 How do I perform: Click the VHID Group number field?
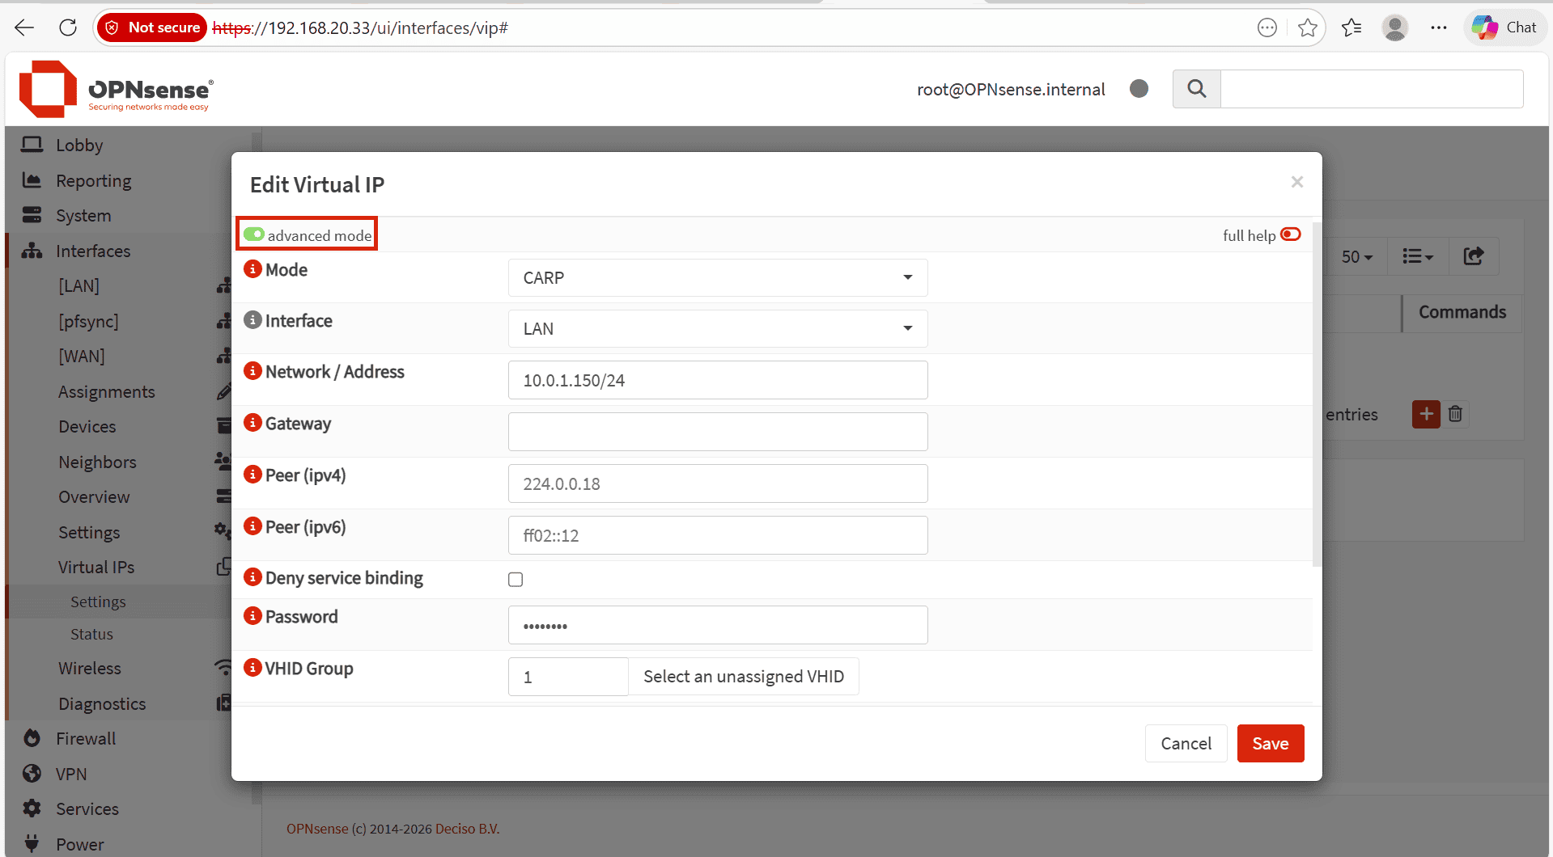(x=568, y=676)
